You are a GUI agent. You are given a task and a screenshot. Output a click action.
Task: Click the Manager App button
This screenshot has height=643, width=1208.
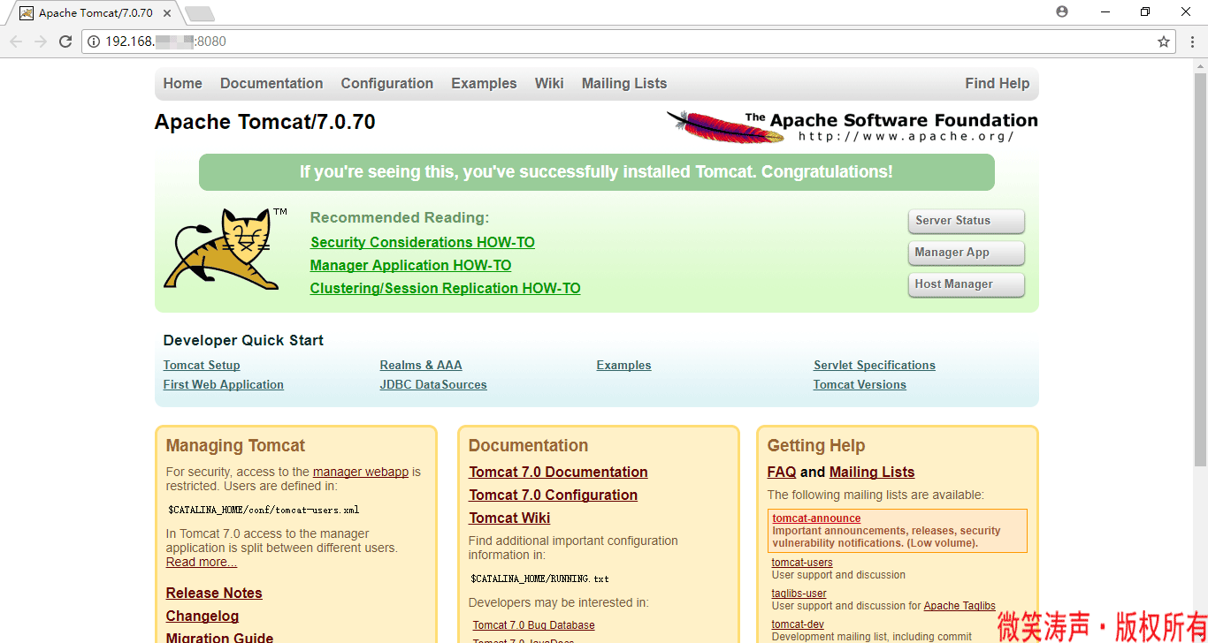[x=967, y=253]
